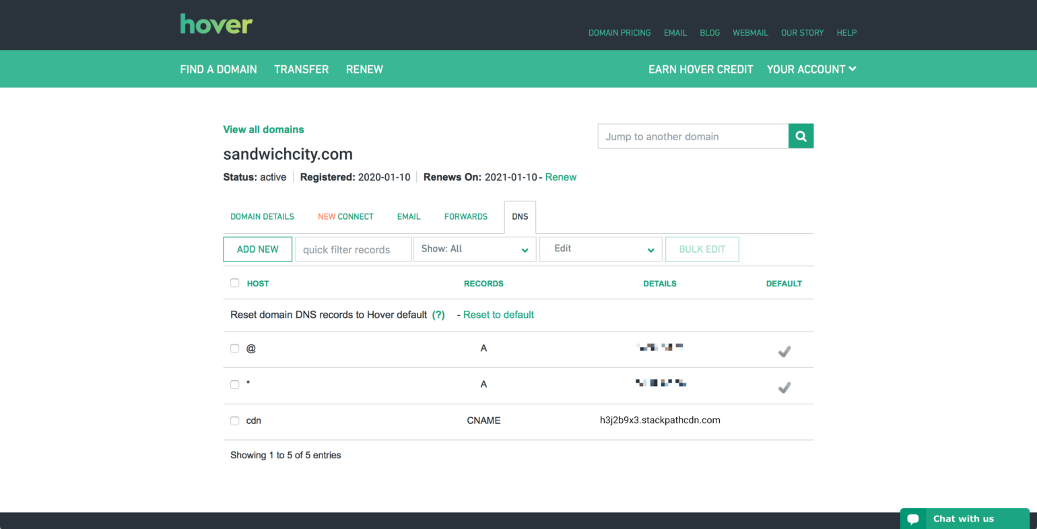Open the TRANSFER menu item
The image size is (1037, 529).
click(301, 69)
